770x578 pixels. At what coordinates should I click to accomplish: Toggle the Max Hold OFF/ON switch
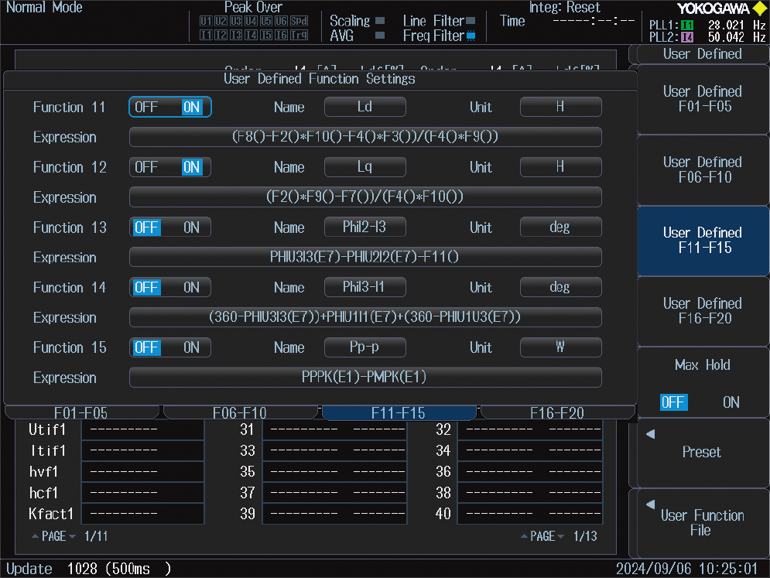point(700,402)
